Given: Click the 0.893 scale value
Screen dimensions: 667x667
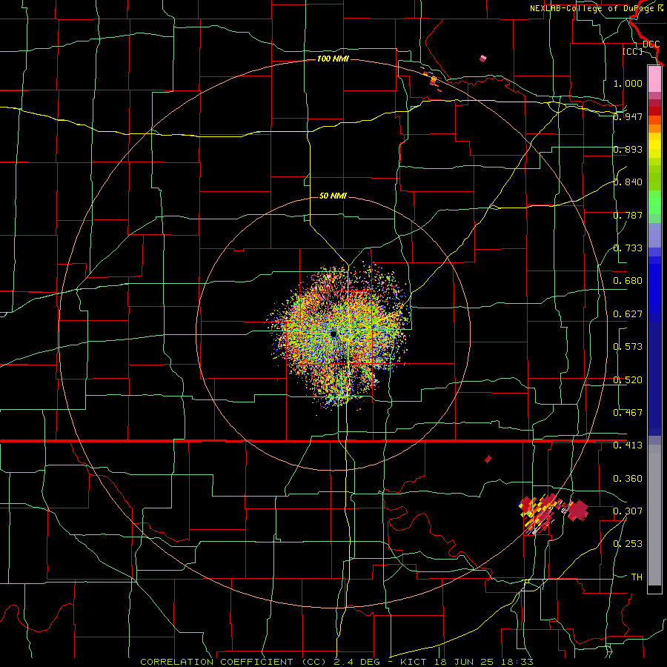Looking at the screenshot, I should click(x=628, y=149).
